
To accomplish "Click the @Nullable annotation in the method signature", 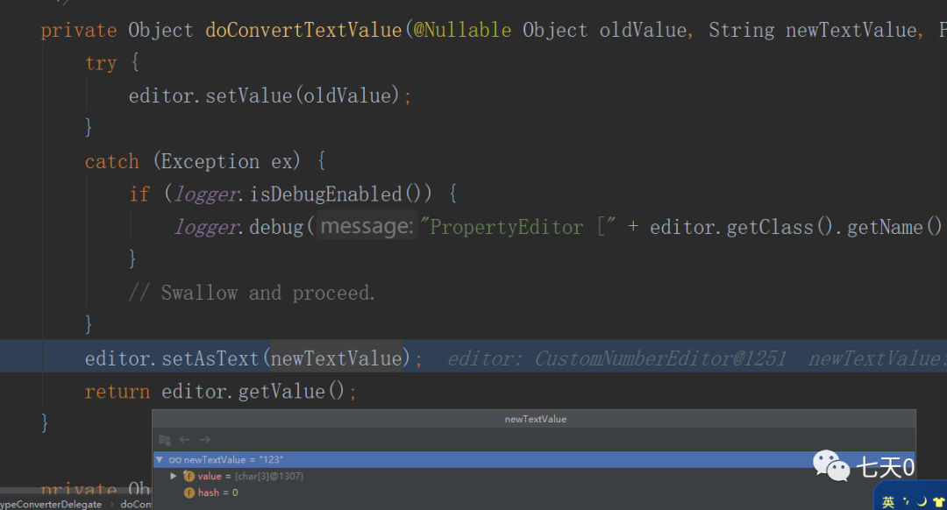I will click(462, 30).
